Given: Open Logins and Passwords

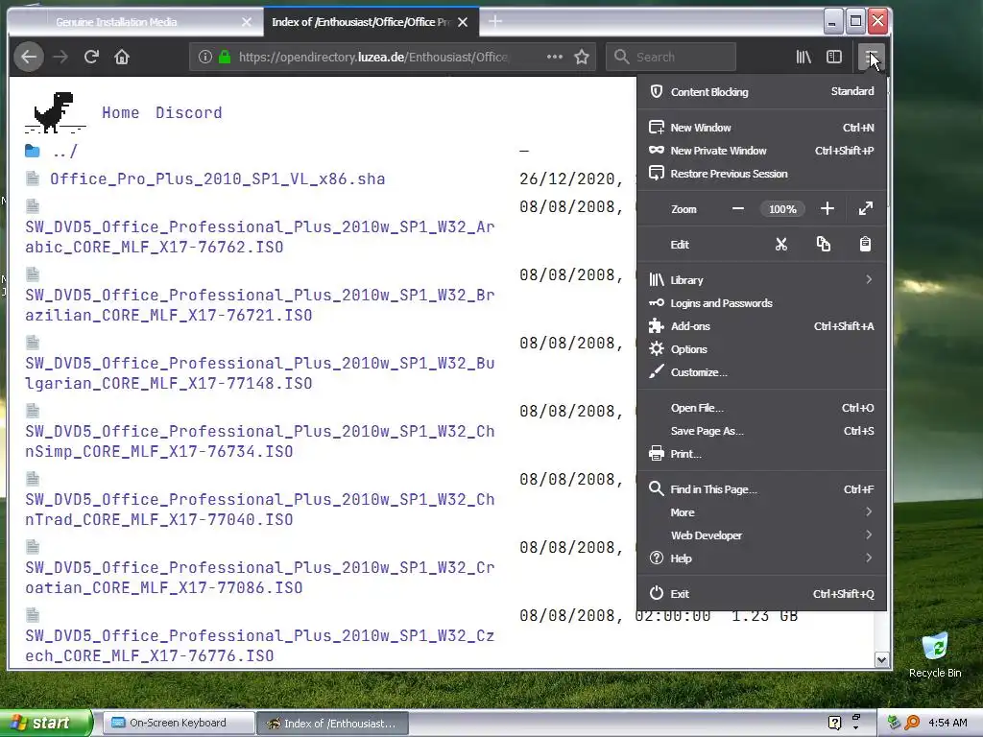Looking at the screenshot, I should [761, 303].
